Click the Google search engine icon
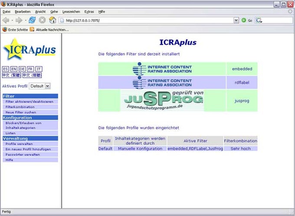Screen dimensions: 295x216 259,20
